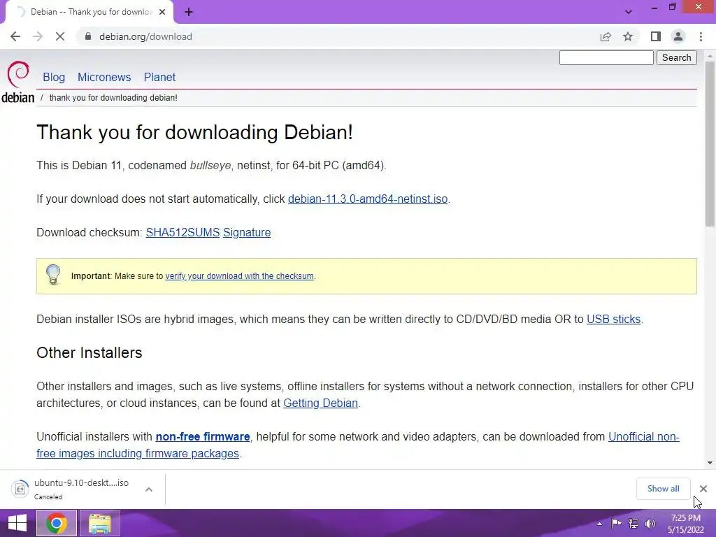Open the tab search chevron

tap(629, 12)
